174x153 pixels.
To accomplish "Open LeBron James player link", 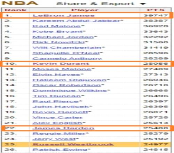I will [x=64, y=15].
